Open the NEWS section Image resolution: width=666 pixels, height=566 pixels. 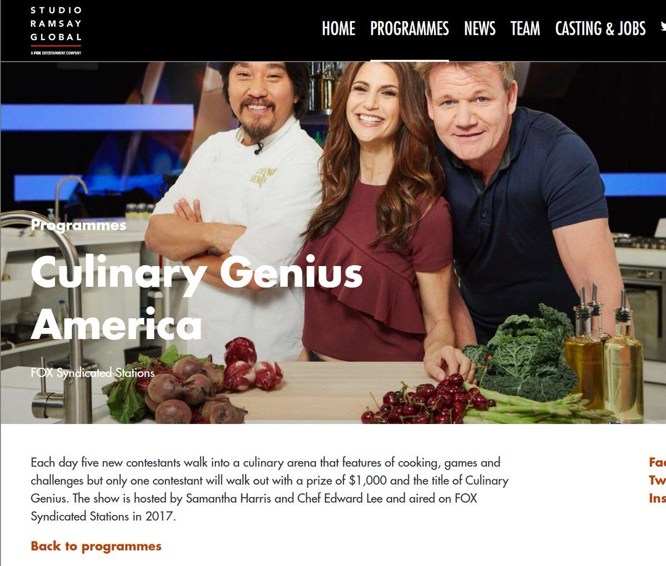pyautogui.click(x=480, y=28)
